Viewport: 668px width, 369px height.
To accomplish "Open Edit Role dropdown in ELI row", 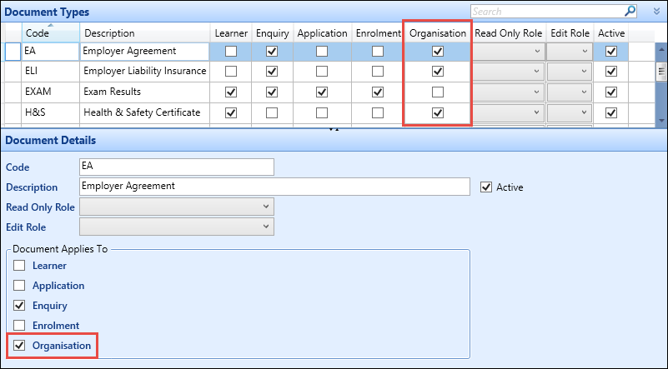I will click(570, 72).
